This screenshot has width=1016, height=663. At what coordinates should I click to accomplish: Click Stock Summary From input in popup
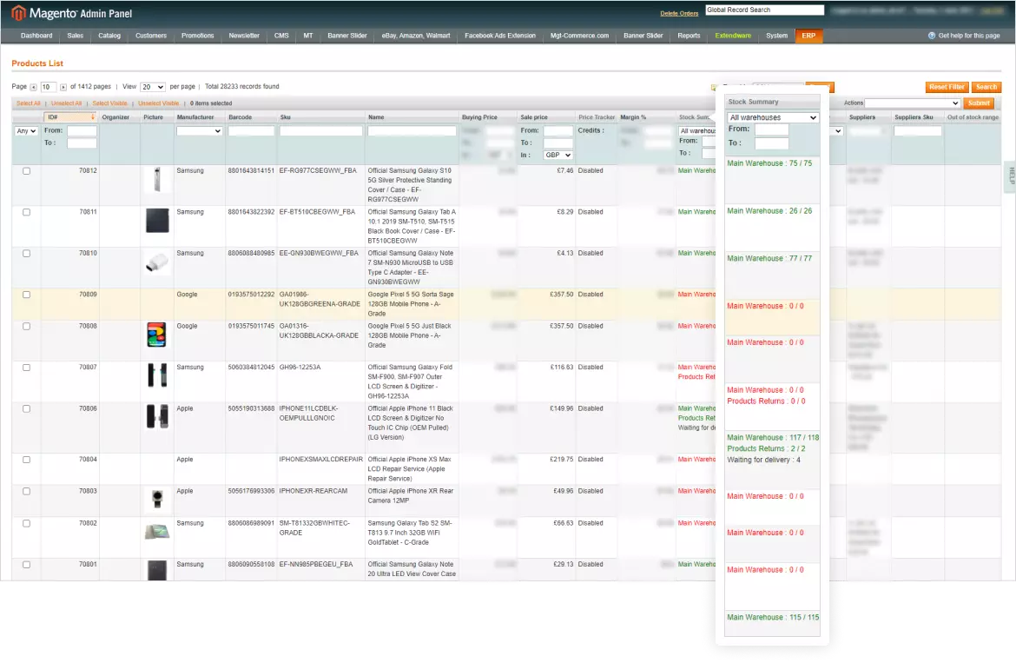(x=772, y=129)
